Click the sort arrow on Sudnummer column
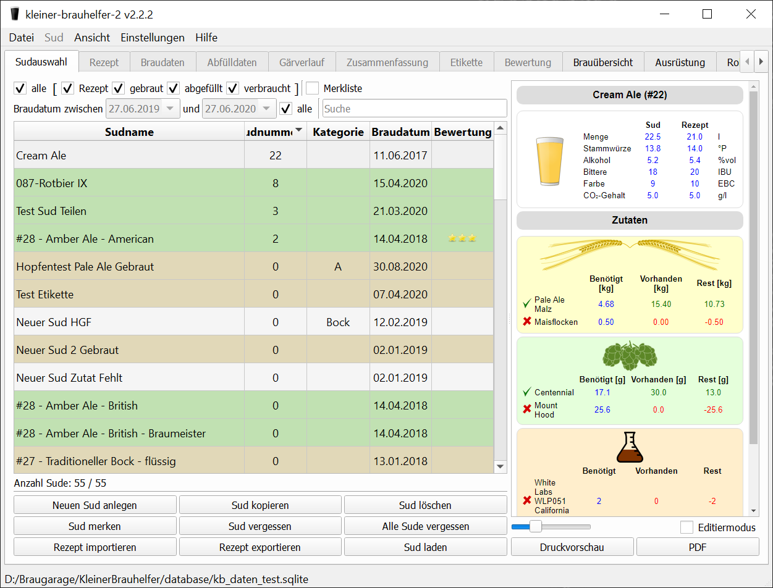Viewport: 773px width, 588px height. [299, 130]
